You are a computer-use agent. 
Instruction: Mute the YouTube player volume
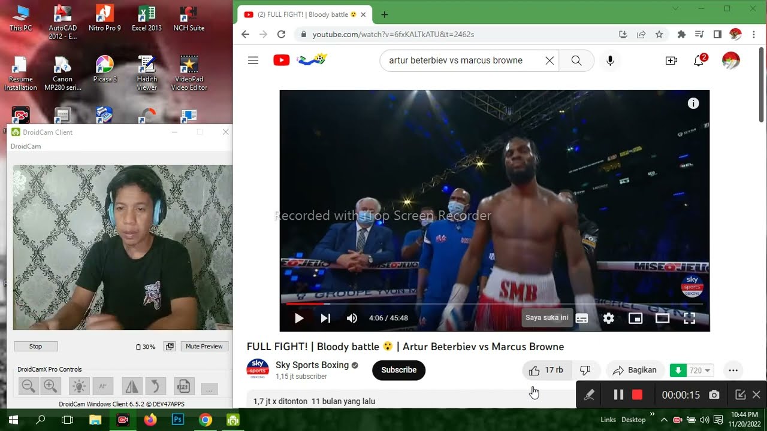point(352,318)
